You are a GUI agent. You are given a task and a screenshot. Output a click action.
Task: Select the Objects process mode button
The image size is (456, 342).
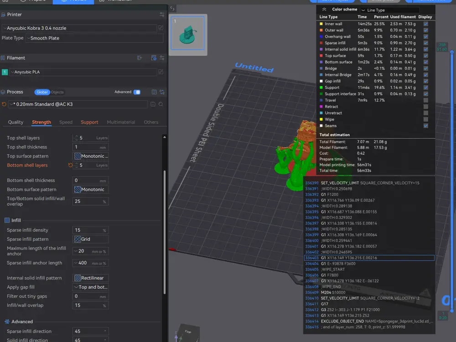point(57,92)
